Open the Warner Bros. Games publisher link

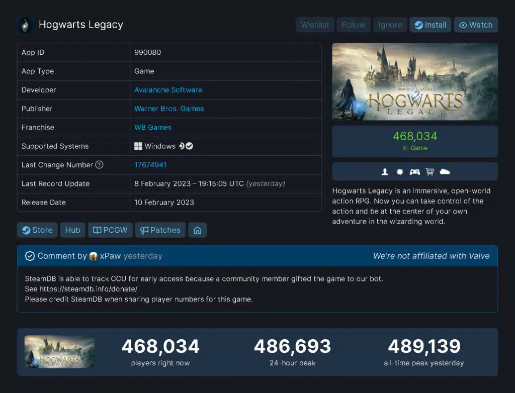coord(169,109)
